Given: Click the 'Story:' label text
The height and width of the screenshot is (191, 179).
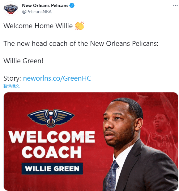Looking at the screenshot, I should tap(12, 78).
